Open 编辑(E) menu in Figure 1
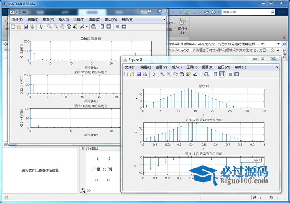Viewport: 290px width, 203px height. (x=33, y=19)
